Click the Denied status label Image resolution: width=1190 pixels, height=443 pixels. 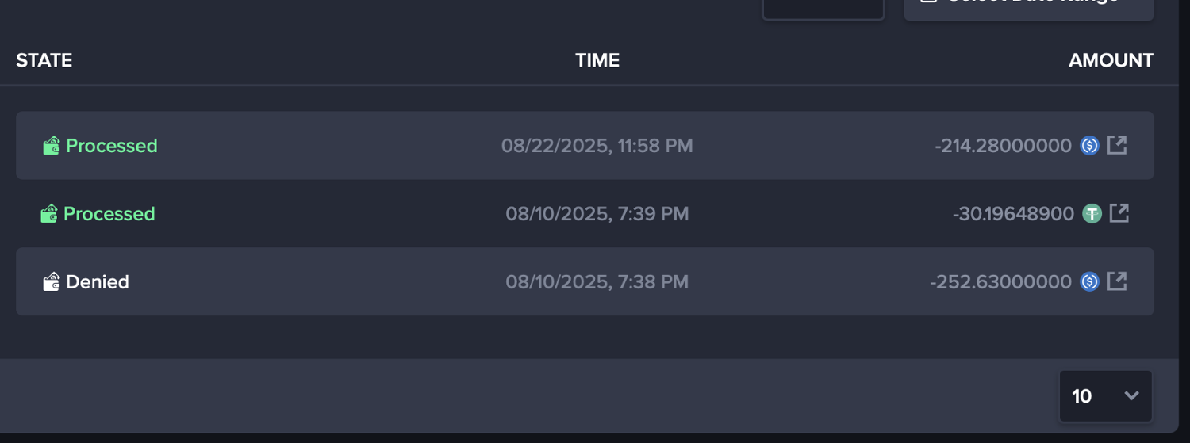[98, 282]
